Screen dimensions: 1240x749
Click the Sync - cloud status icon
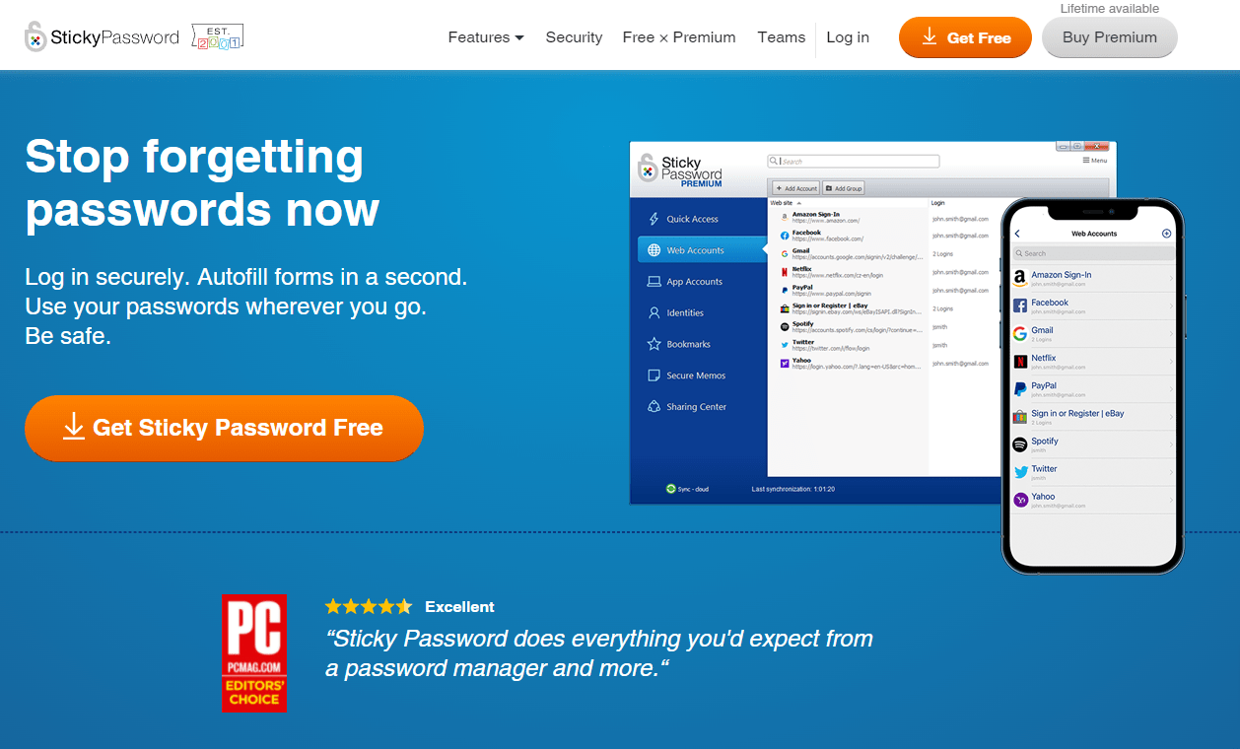coord(669,489)
